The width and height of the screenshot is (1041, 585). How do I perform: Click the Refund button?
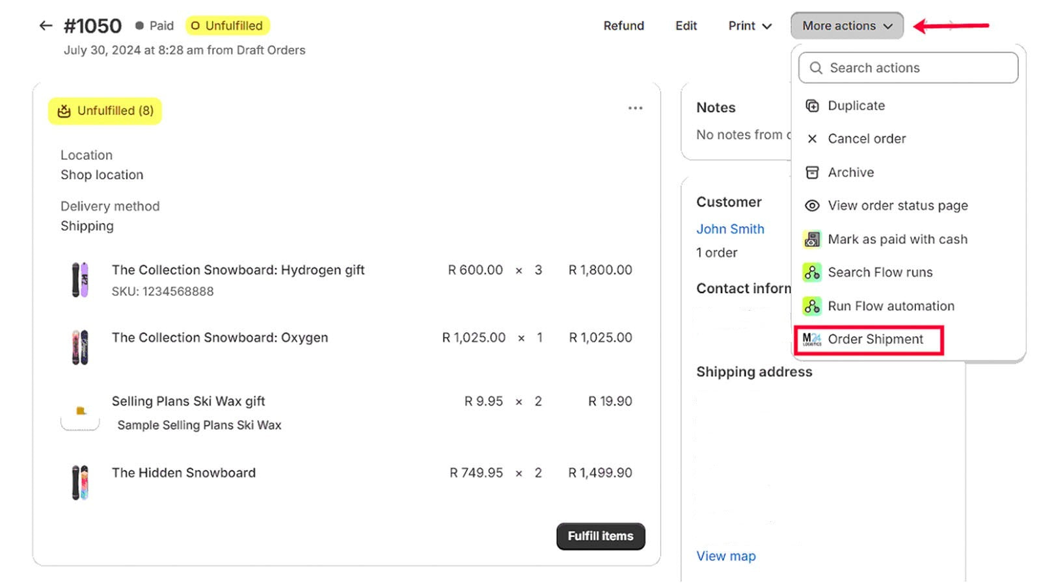623,26
